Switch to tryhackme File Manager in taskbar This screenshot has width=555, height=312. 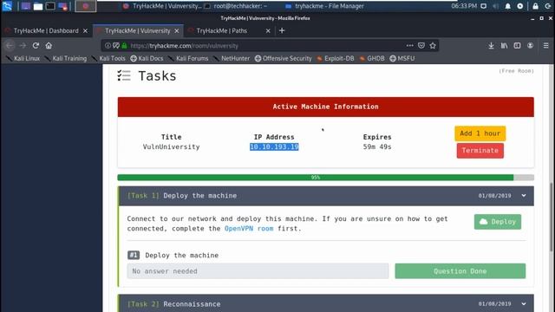[324, 6]
